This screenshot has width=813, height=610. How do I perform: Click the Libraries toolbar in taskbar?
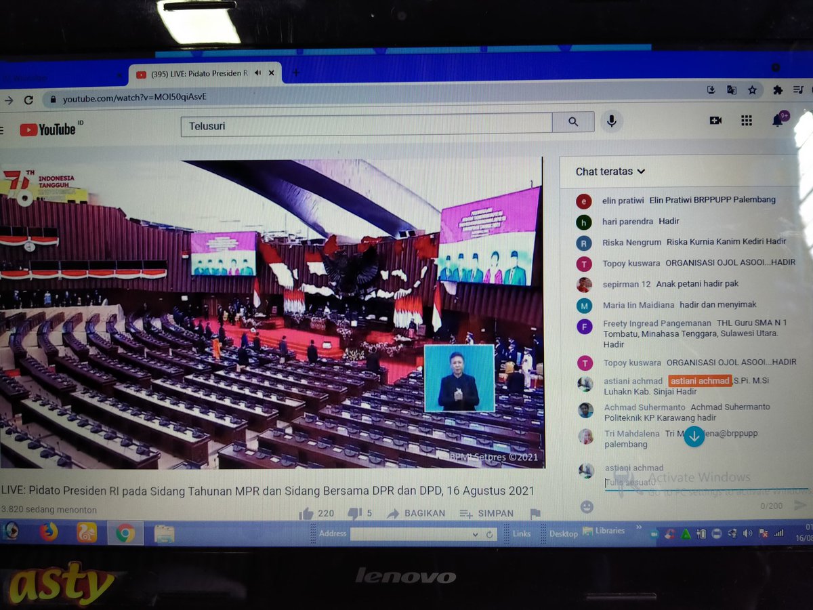coord(604,531)
